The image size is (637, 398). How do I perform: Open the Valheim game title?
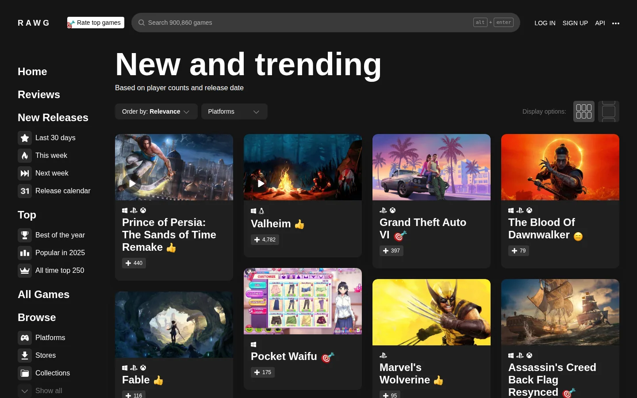271,224
